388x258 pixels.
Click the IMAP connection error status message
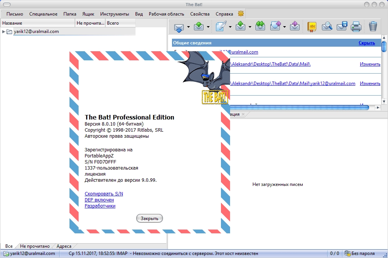pos(163,253)
